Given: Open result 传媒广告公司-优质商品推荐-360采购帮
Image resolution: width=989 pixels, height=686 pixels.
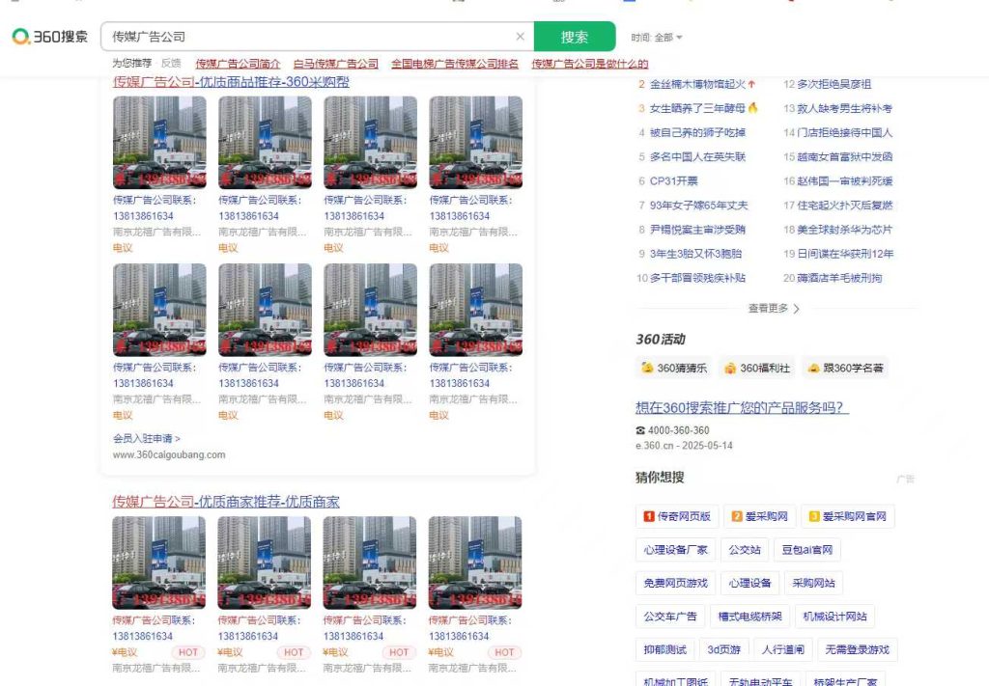Looking at the screenshot, I should tap(231, 82).
